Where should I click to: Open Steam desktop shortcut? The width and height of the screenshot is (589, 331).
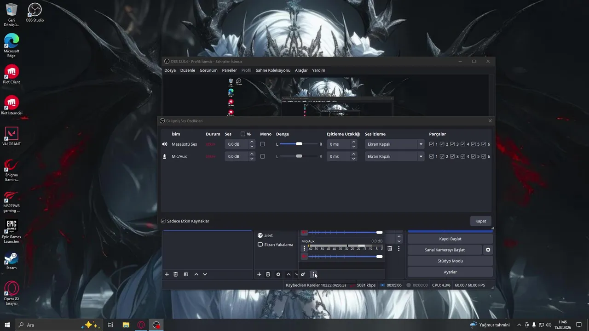tap(12, 261)
